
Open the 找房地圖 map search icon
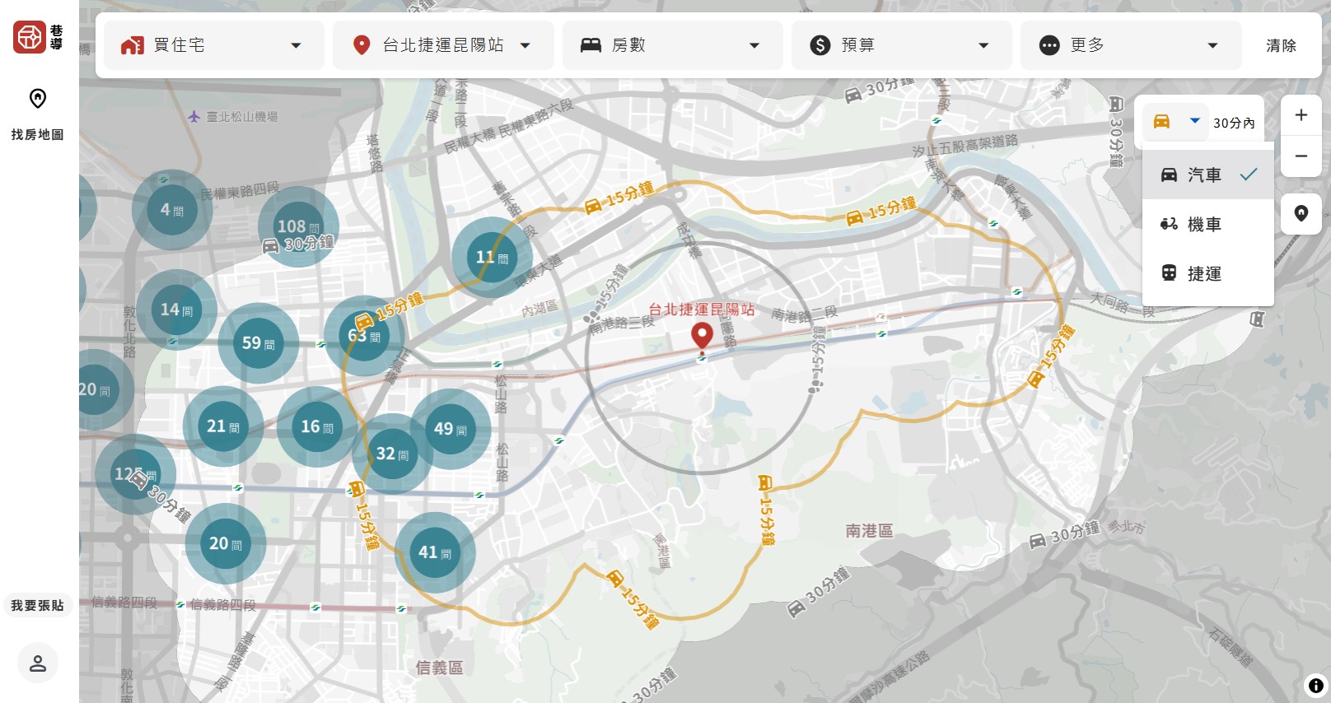coord(38,99)
